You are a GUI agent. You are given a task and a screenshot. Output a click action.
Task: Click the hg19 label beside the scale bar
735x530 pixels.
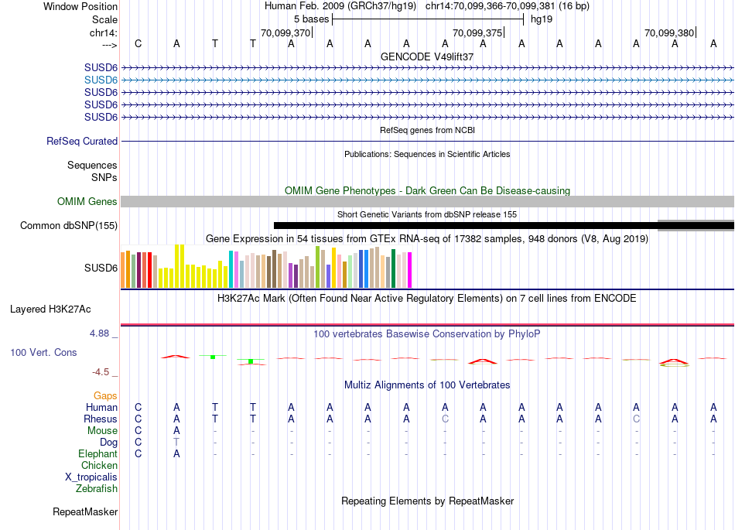pyautogui.click(x=542, y=19)
